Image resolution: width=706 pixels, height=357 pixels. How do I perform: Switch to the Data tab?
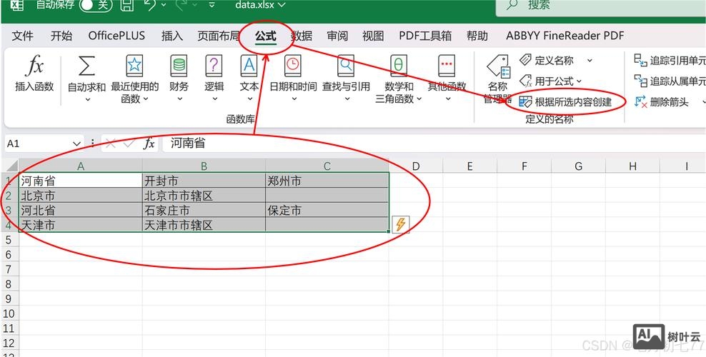[x=302, y=36]
